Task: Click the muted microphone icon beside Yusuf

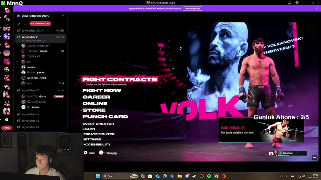Action: point(59,83)
